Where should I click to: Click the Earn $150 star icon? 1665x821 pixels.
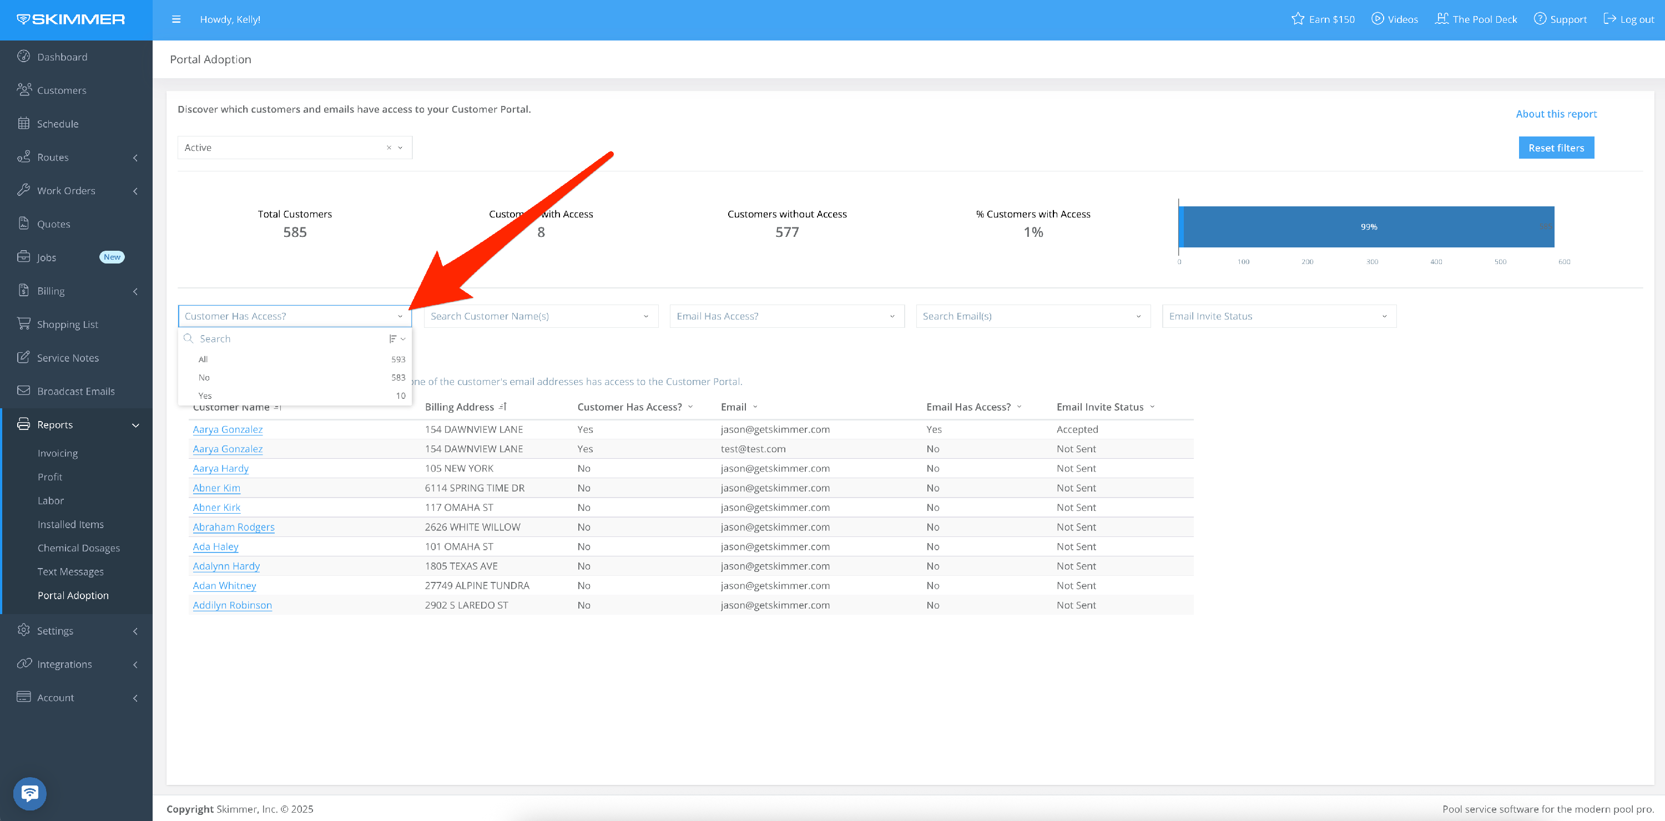point(1297,19)
